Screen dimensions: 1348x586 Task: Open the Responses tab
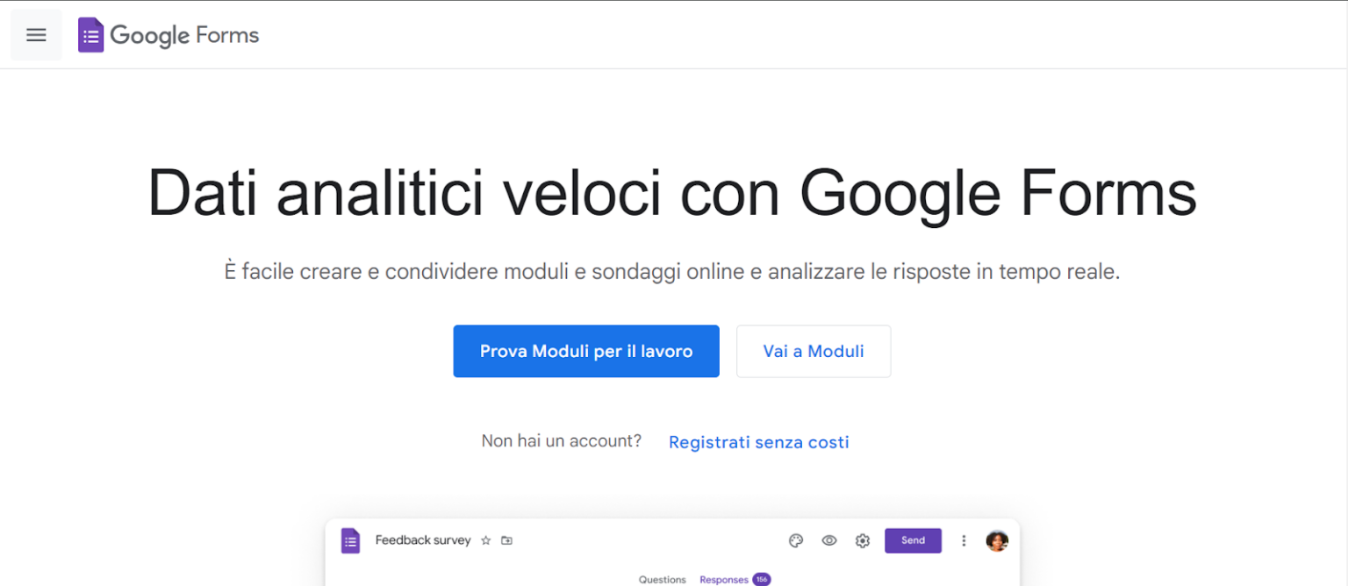click(x=723, y=579)
